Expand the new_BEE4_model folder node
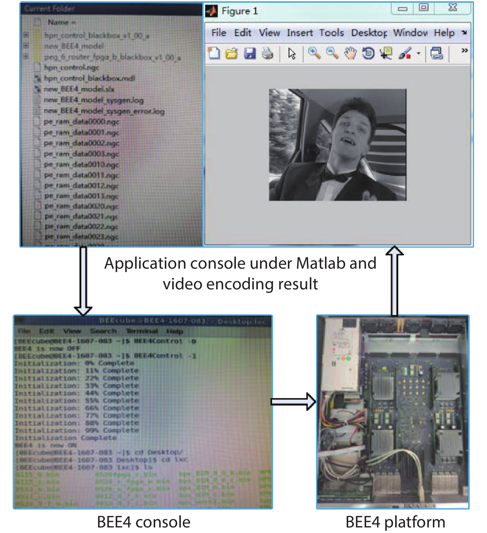 pos(26,46)
